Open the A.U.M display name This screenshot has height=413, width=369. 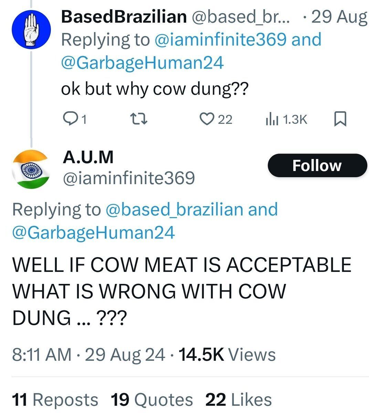click(x=88, y=158)
